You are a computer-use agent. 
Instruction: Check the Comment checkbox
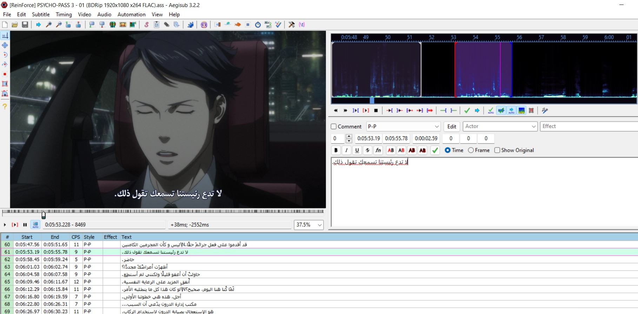334,127
